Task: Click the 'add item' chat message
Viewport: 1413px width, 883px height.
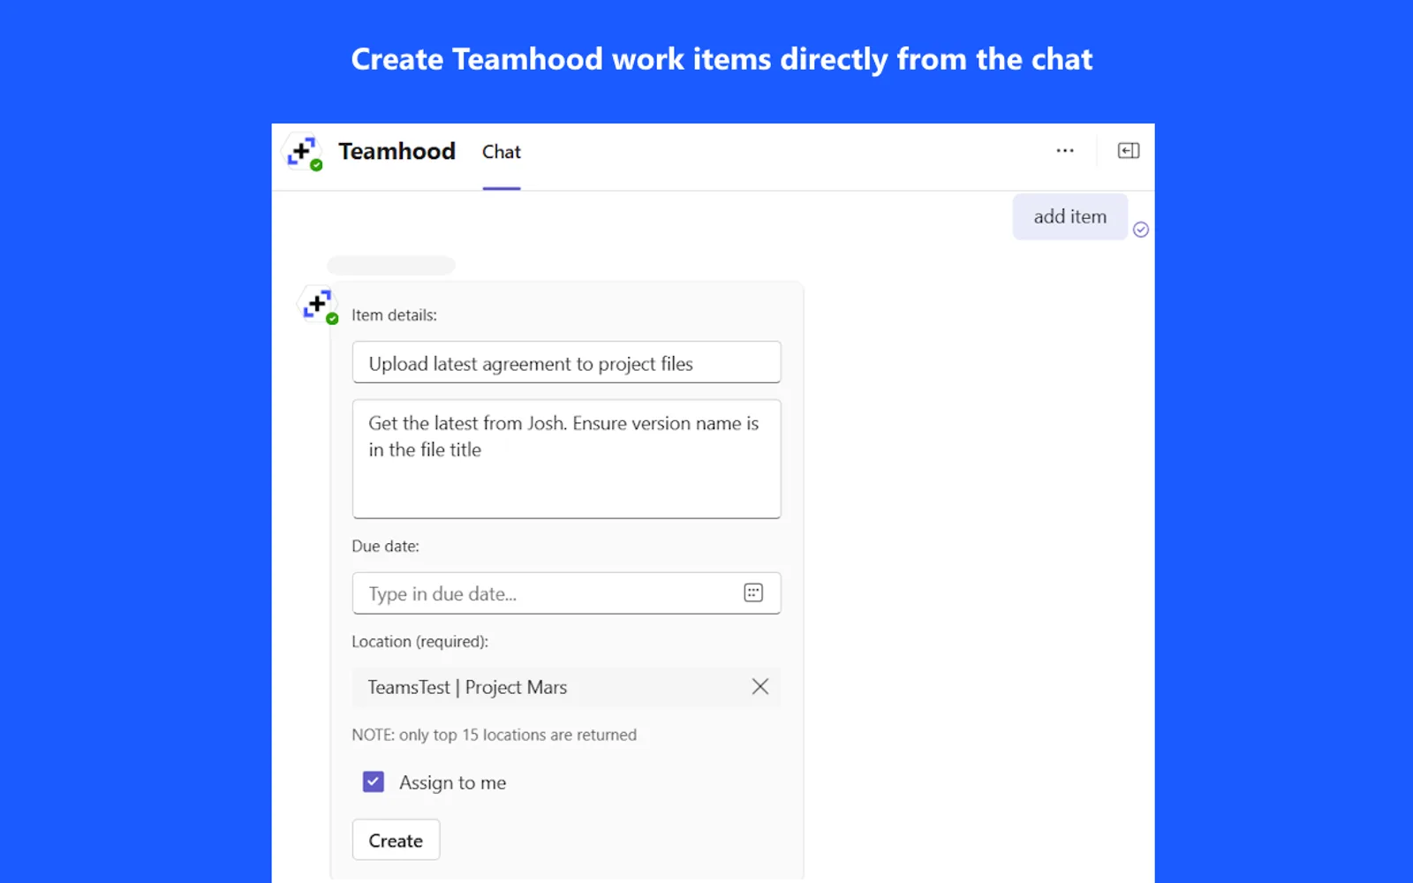Action: 1069,216
